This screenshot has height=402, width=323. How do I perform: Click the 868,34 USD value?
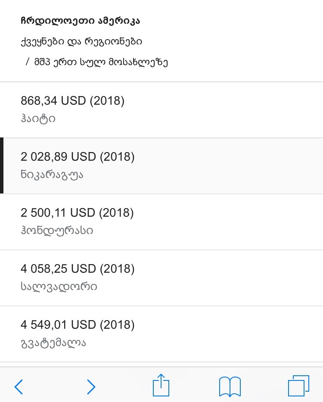click(53, 101)
